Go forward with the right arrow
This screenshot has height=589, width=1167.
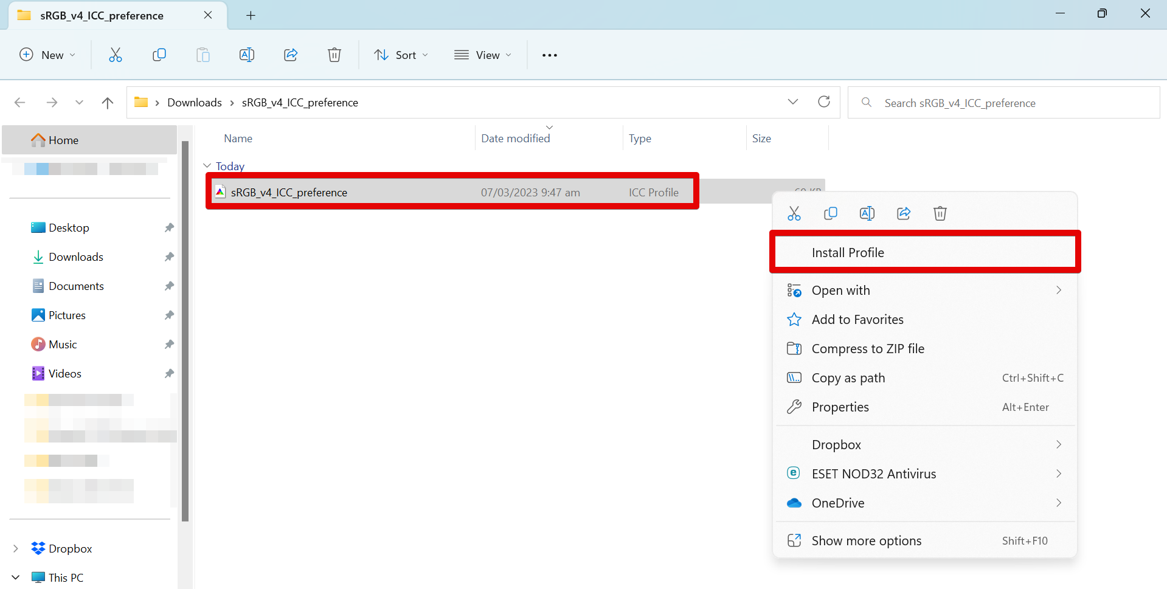[x=52, y=102]
